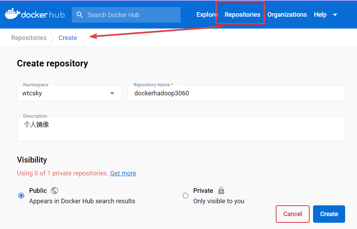The width and height of the screenshot is (357, 229).
Task: Click the Description text area
Action: pos(181,129)
